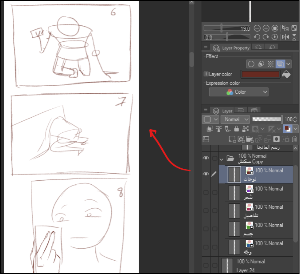Open the palette color dropdown in Layer panel
The width and height of the screenshot is (300, 274).
point(210,119)
